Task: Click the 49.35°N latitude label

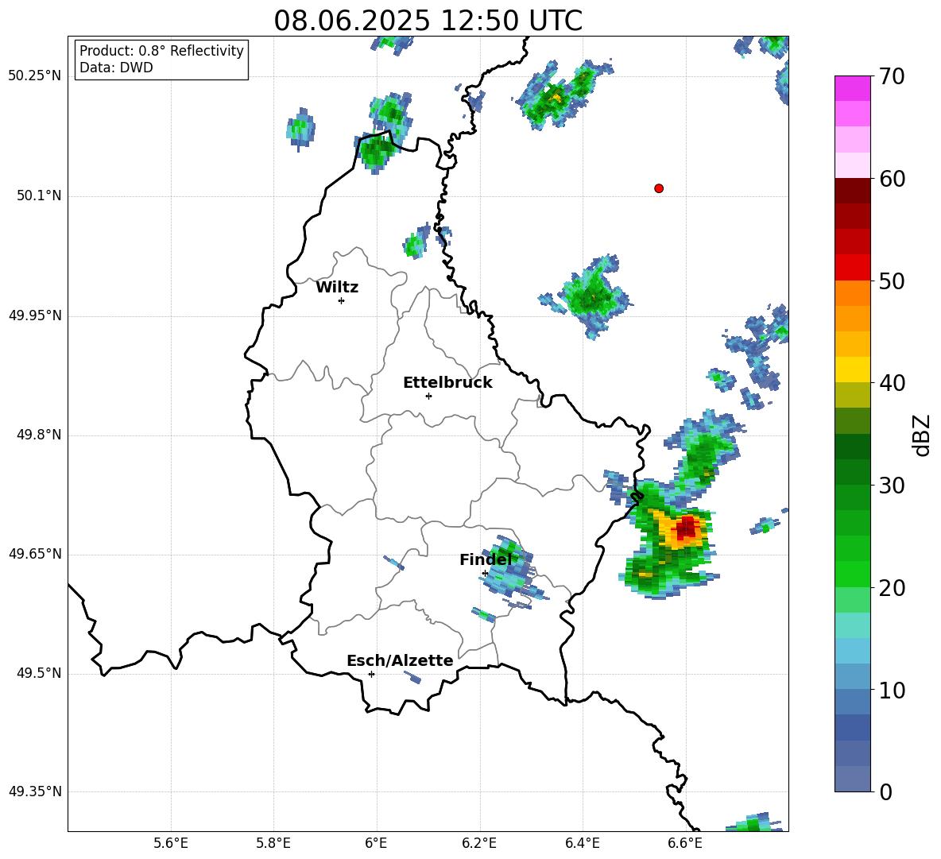Action: click(x=35, y=791)
